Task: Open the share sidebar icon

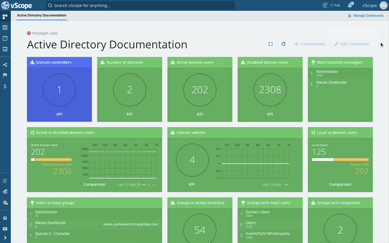Action: coord(5,65)
